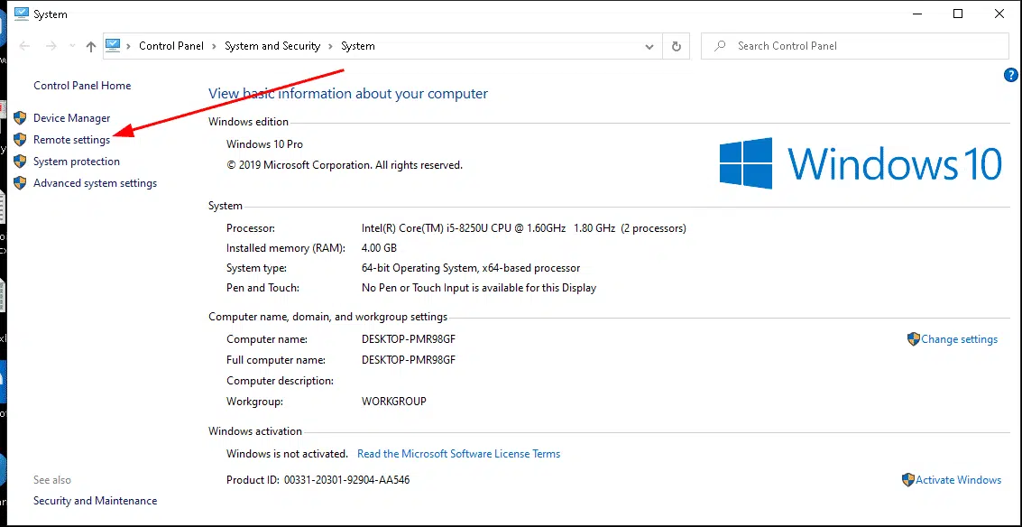The height and width of the screenshot is (527, 1022).
Task: Click the Search Control Panel field
Action: (854, 46)
